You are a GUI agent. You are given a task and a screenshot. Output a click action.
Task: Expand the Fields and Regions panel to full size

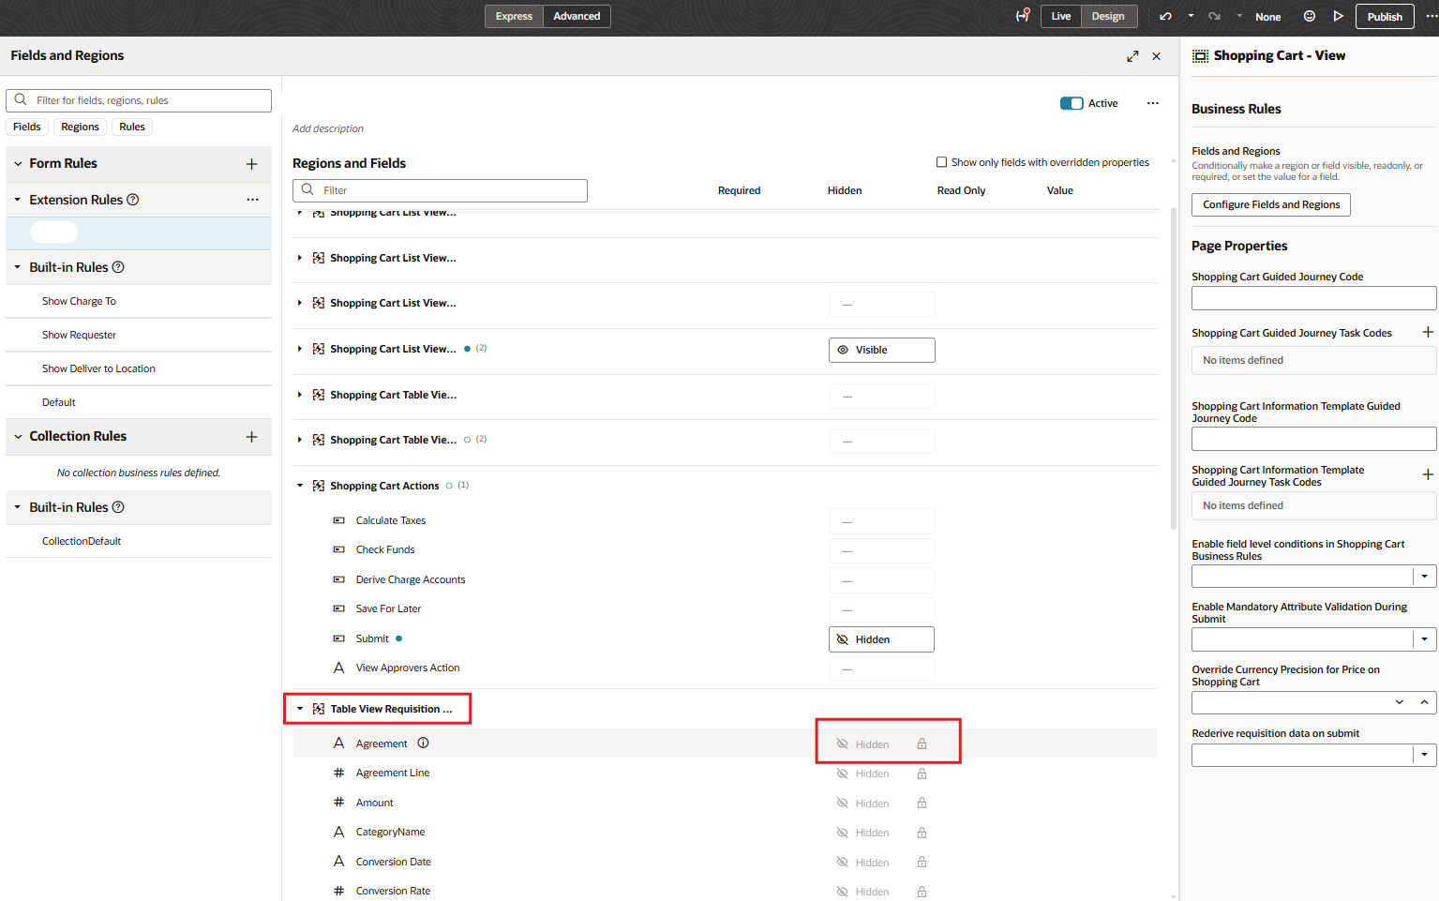click(x=1132, y=56)
